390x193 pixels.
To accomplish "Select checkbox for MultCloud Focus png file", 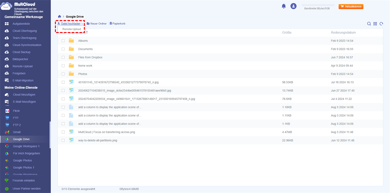I will click(63, 132).
